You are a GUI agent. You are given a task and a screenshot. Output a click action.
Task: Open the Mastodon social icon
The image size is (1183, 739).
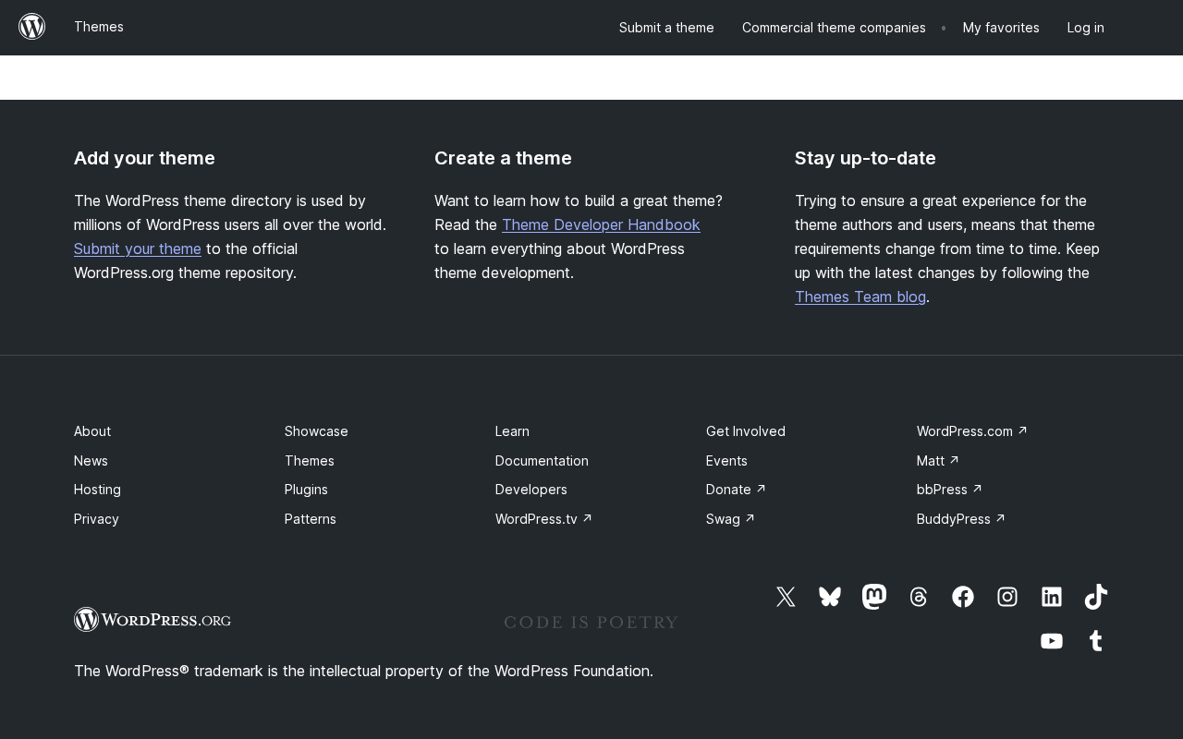(x=874, y=597)
